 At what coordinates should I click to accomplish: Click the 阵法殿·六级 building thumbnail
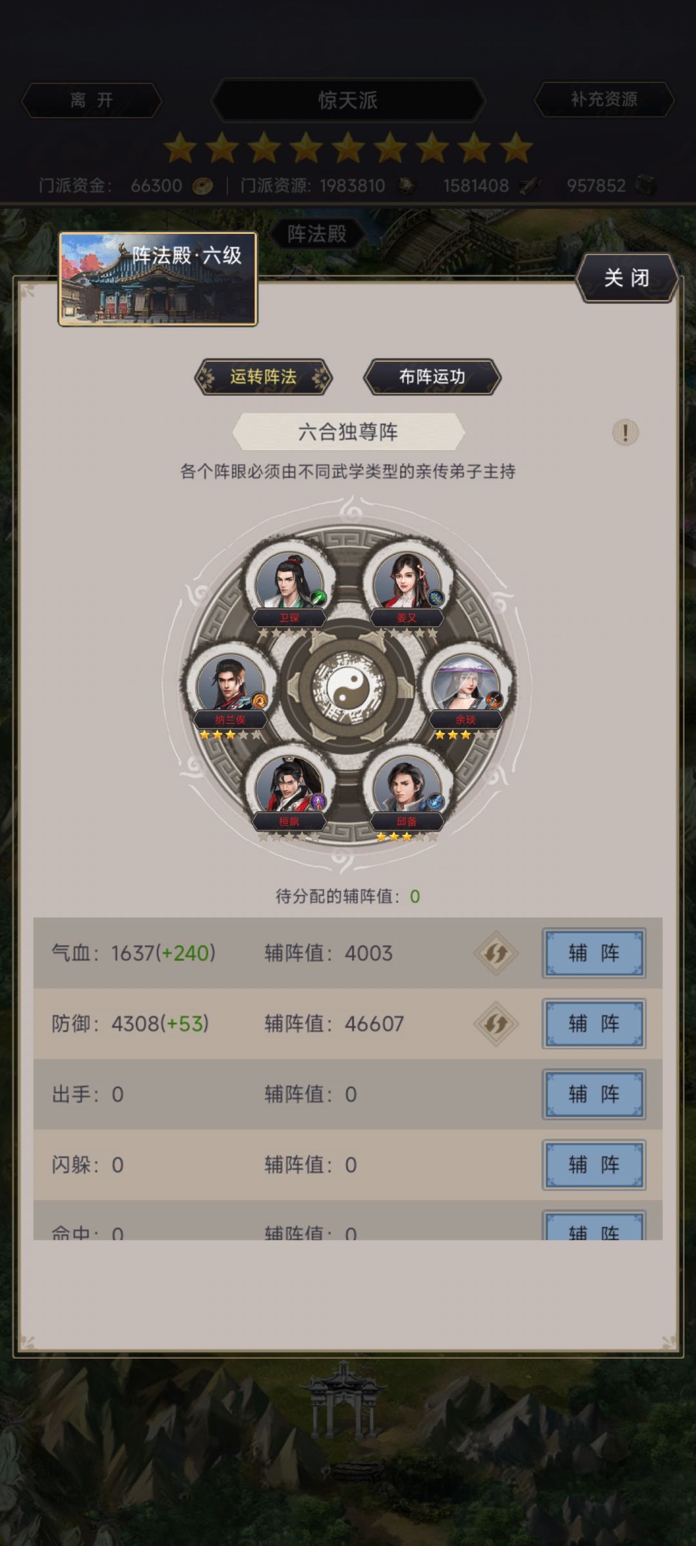158,279
